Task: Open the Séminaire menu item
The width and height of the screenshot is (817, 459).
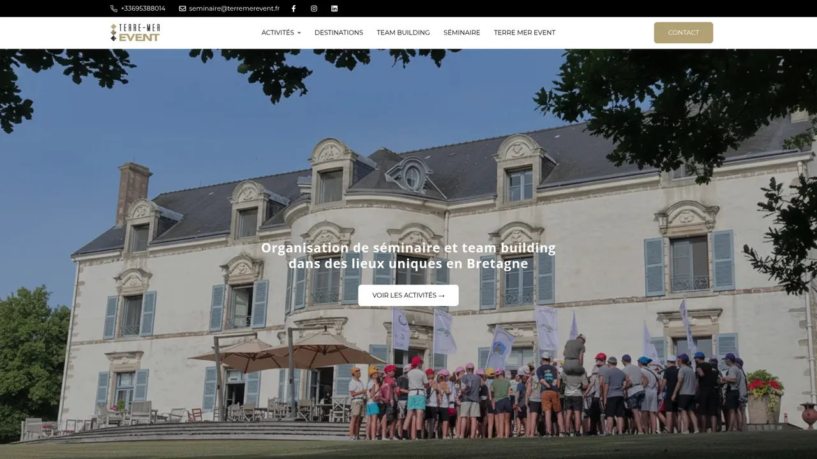Action: [462, 33]
